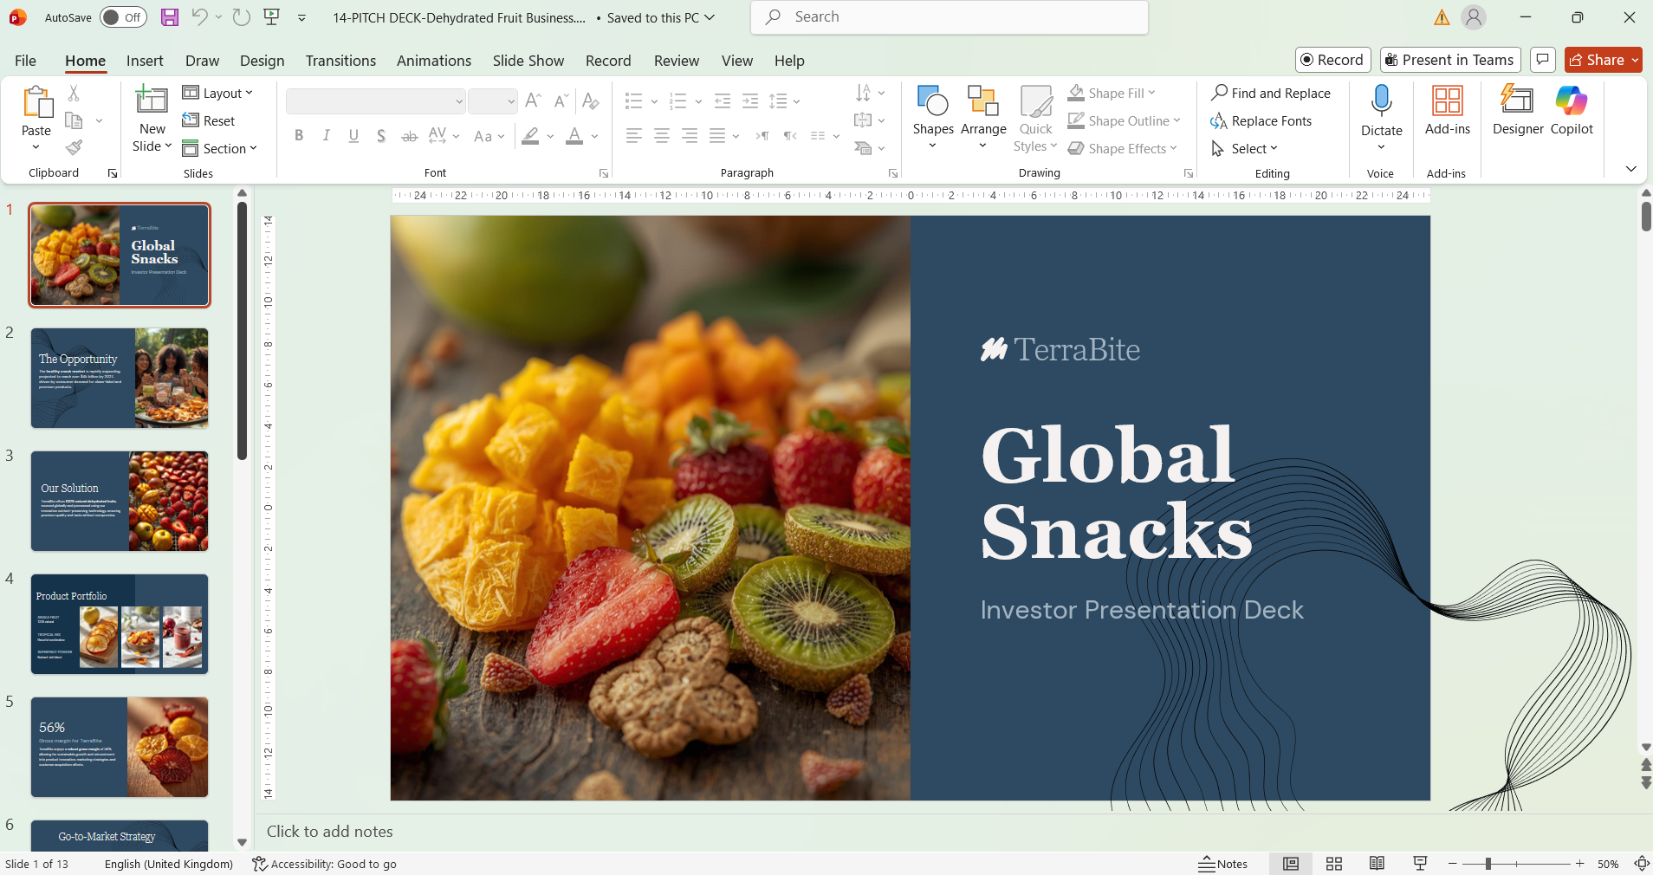The width and height of the screenshot is (1653, 875).
Task: Open the Animations tab
Action: pyautogui.click(x=434, y=60)
